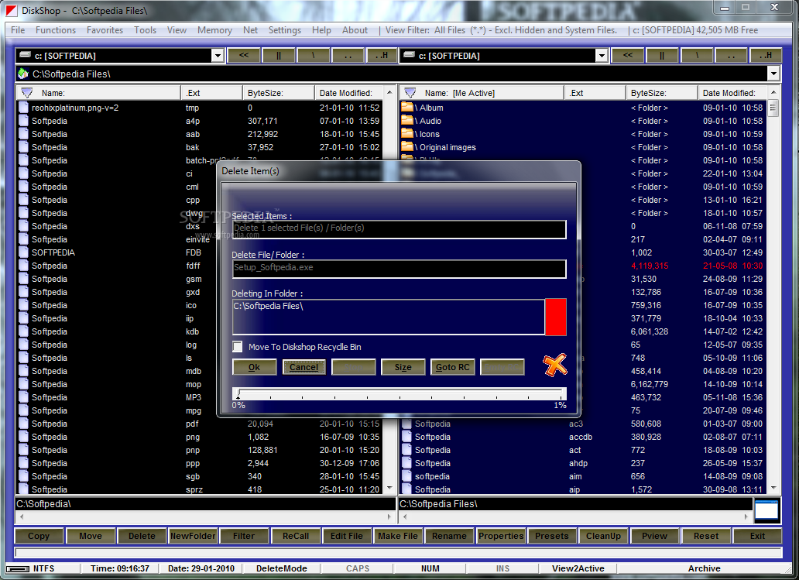Click the red swatch beside Deleting In Folder
The image size is (799, 580).
click(556, 317)
